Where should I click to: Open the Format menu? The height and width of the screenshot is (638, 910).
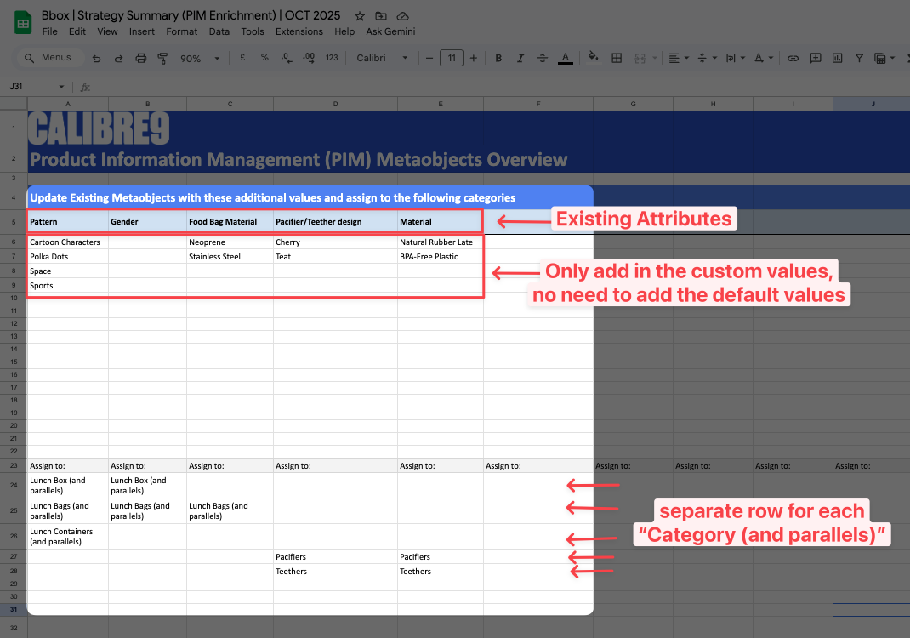click(x=181, y=31)
